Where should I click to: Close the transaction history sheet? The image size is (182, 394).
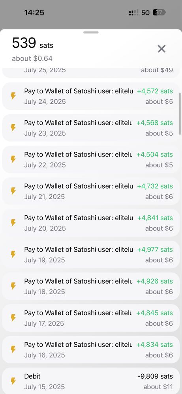(x=161, y=49)
